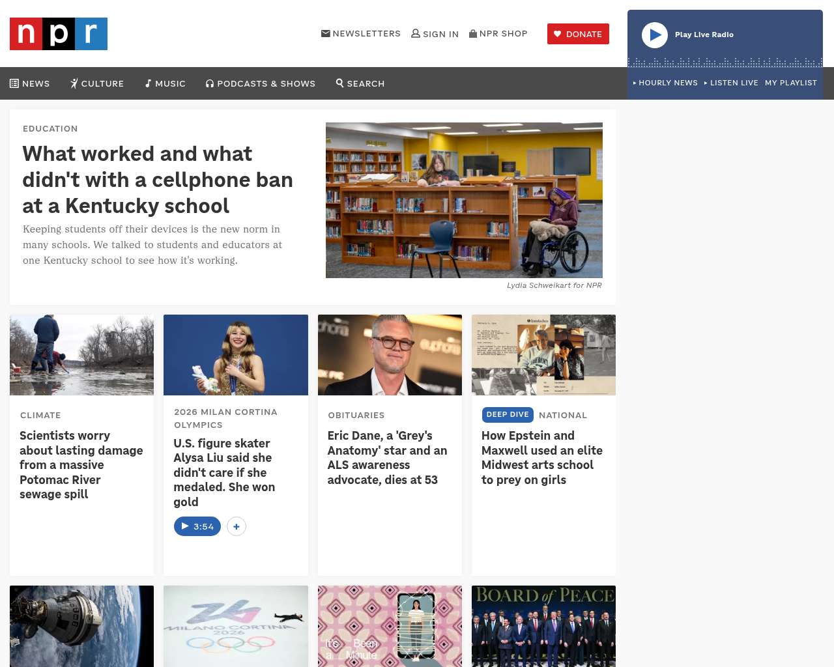The width and height of the screenshot is (834, 667).
Task: Read the Potomac River sewage spill story
Action: coord(81,465)
